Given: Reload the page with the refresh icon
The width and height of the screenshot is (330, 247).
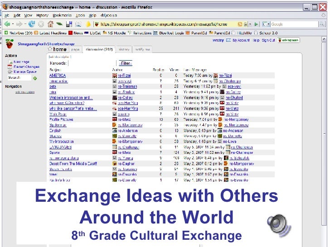Looking at the screenshot, I should coord(32,24).
